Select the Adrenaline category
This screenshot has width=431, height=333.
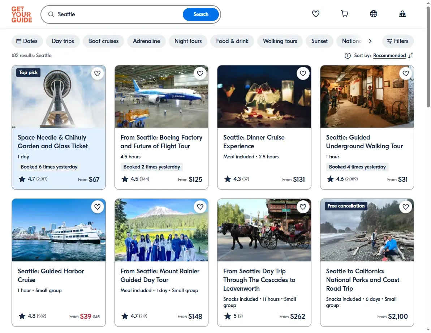point(147,41)
